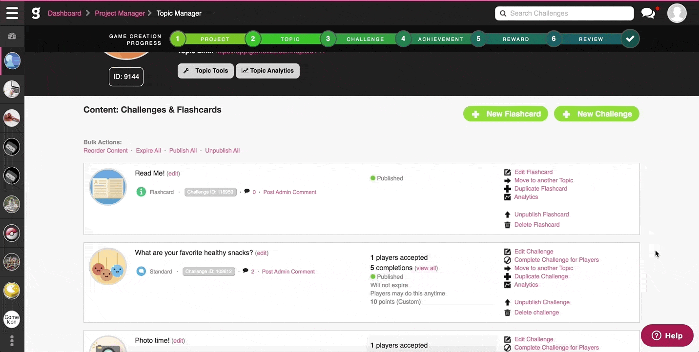Open the hamburger menu icon
Image resolution: width=699 pixels, height=352 pixels.
coord(12,13)
